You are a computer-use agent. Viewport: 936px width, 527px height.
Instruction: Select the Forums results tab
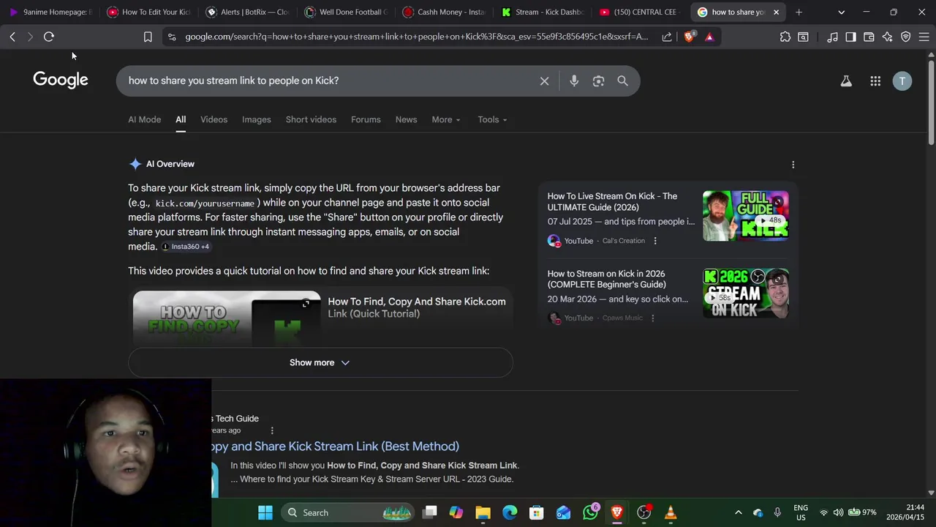click(366, 119)
